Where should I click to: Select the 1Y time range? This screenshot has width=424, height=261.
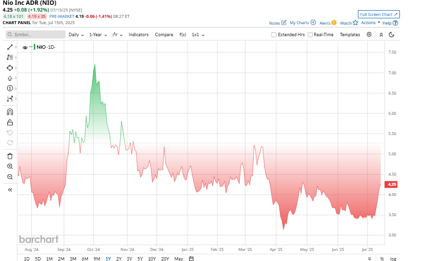[x=108, y=259]
